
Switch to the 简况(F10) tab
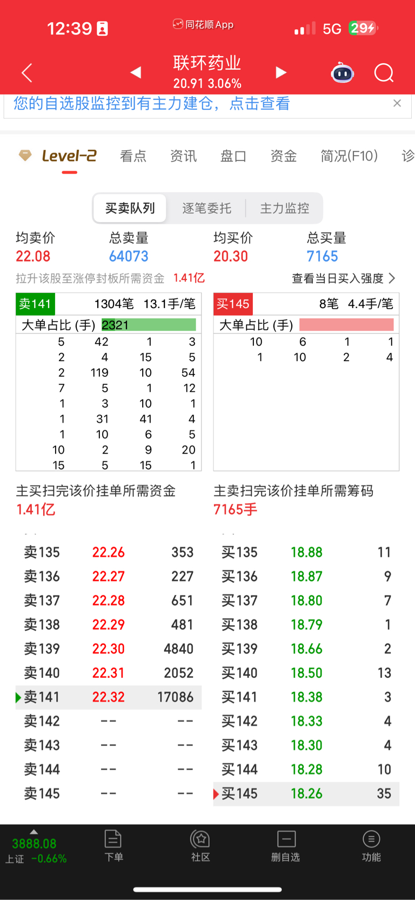point(349,156)
